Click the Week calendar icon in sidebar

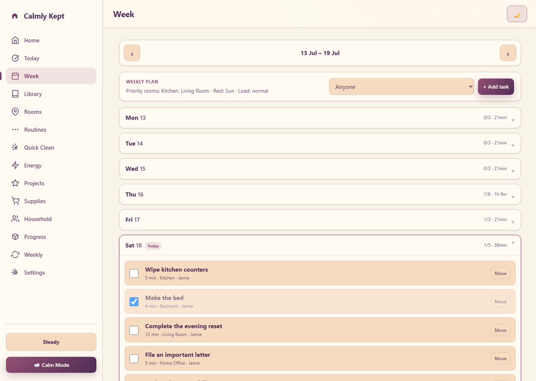click(15, 76)
